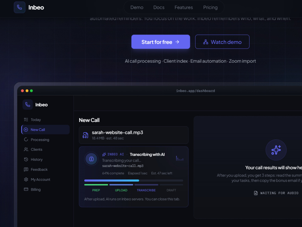The width and height of the screenshot is (302, 227).
Task: Click the New Call page heading
Action: click(89, 120)
